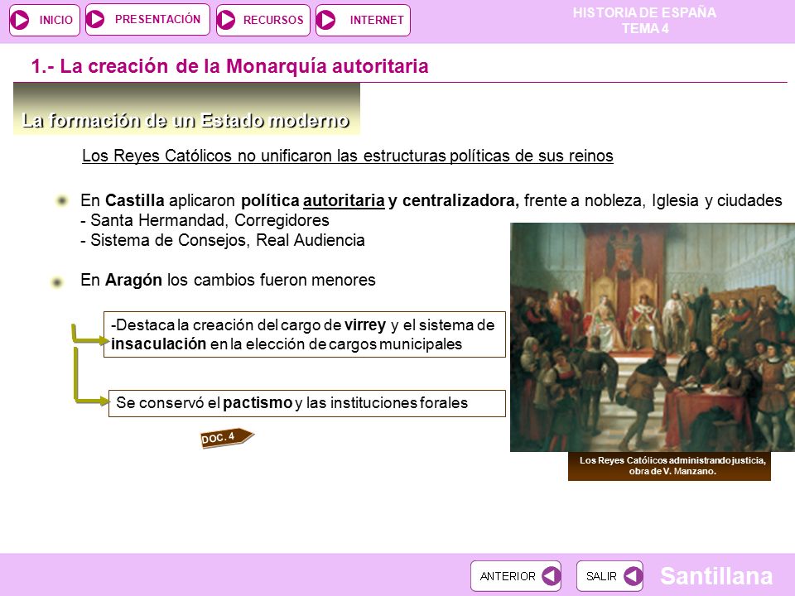The image size is (795, 596).
Task: Open PRESENTACIÓN label
Action: click(157, 19)
